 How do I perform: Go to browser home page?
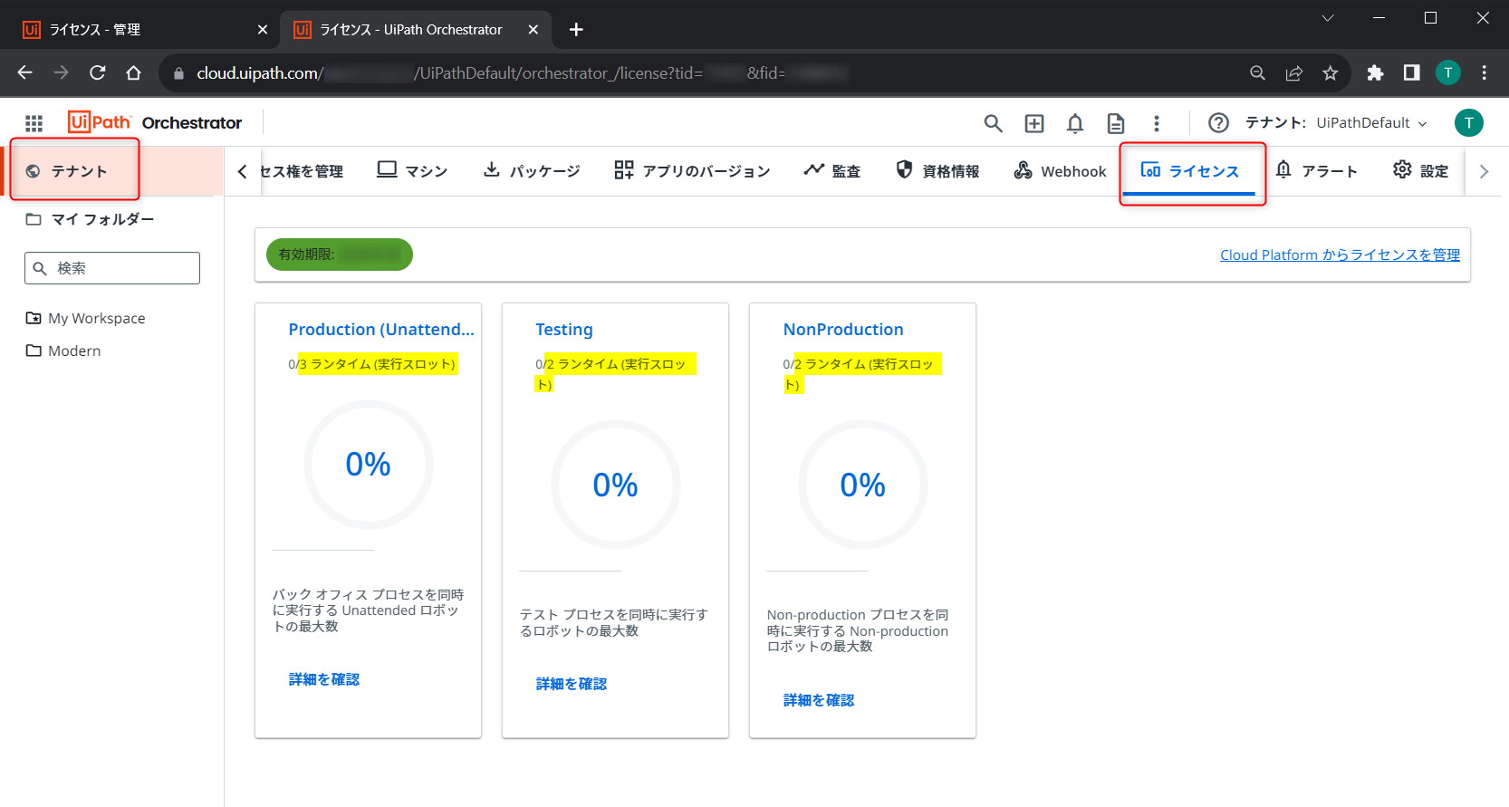coord(134,72)
